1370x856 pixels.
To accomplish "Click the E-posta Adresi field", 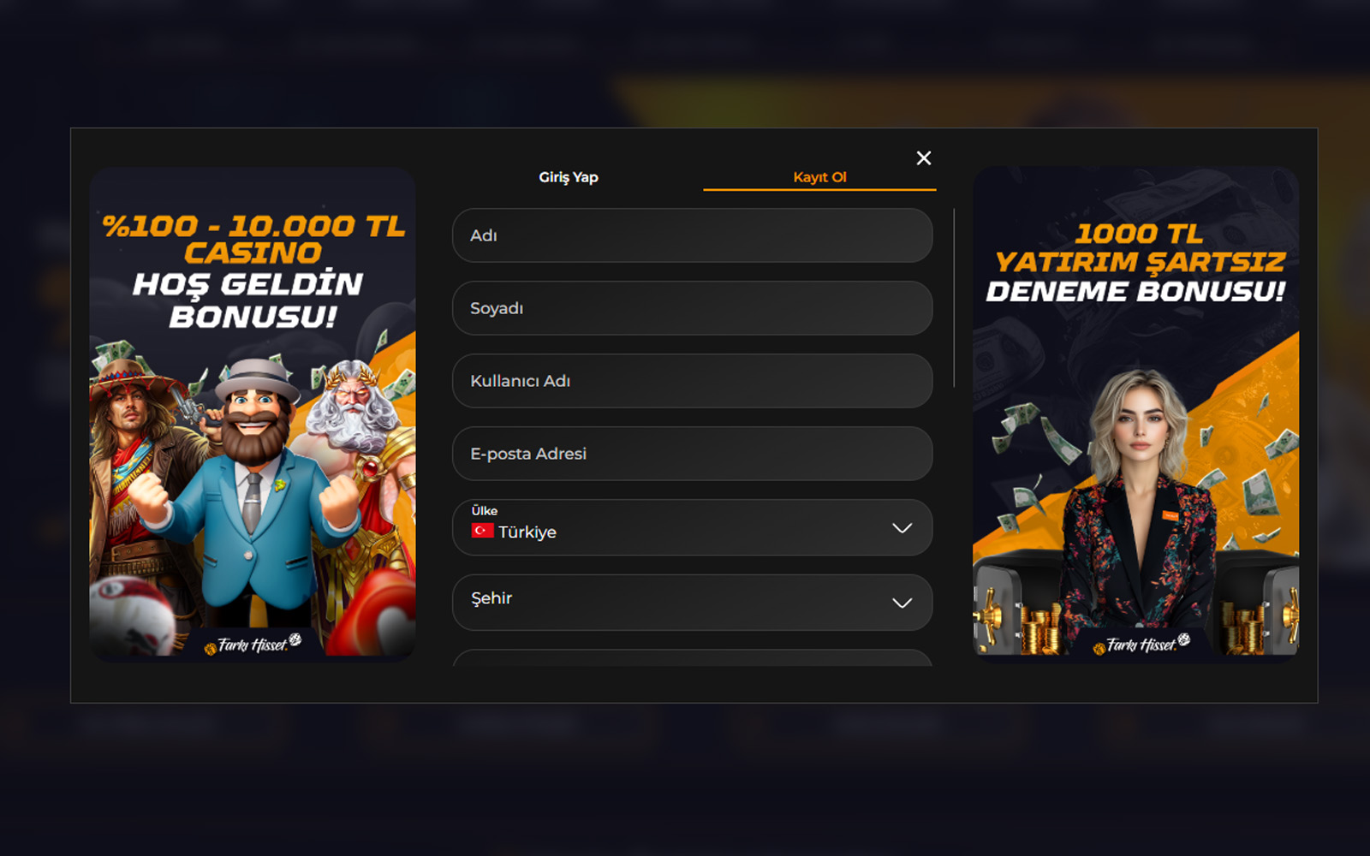I will (x=692, y=454).
